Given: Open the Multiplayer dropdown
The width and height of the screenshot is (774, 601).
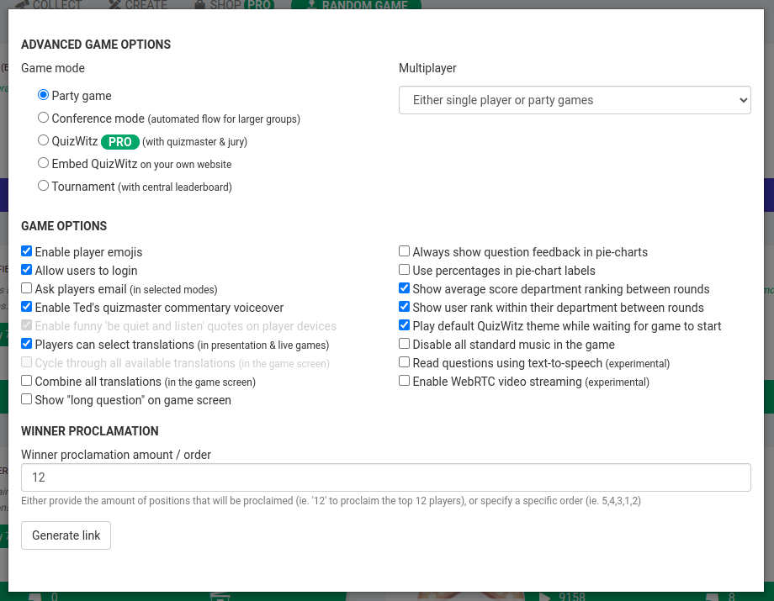Looking at the screenshot, I should pyautogui.click(x=575, y=99).
